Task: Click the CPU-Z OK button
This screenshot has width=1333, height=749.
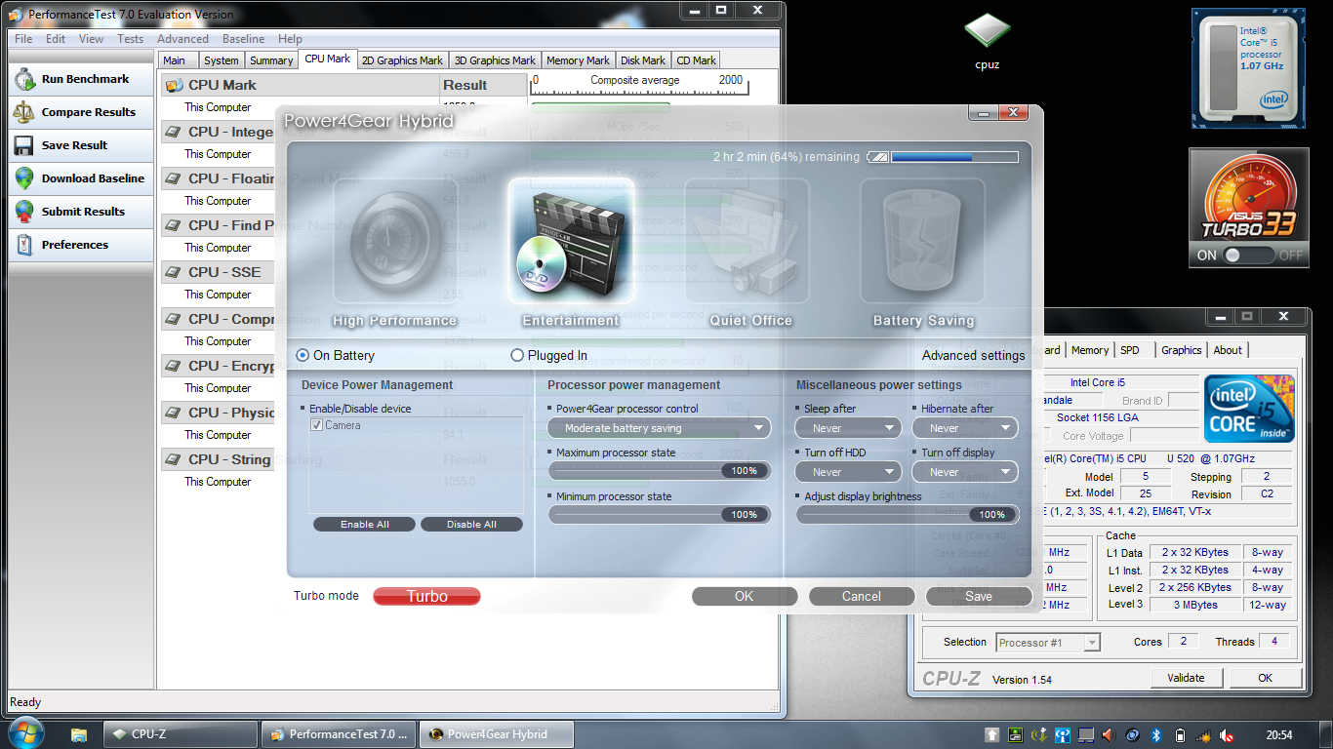Action: tap(1265, 678)
